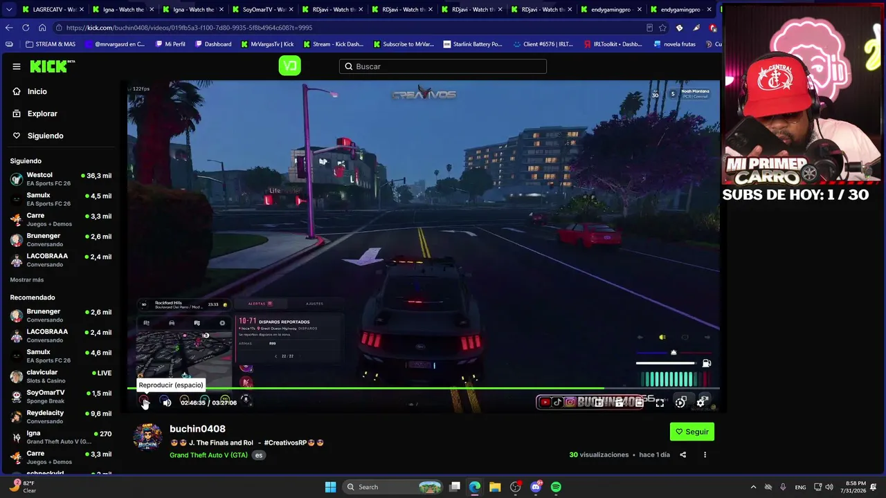Image resolution: width=886 pixels, height=498 pixels.
Task: Enter fullscreen mode on the video
Action: tap(660, 402)
